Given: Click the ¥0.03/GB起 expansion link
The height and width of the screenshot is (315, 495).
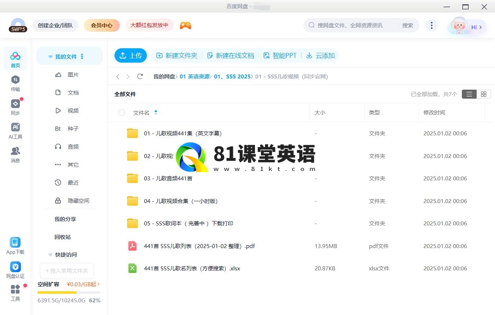Looking at the screenshot, I should tap(83, 284).
